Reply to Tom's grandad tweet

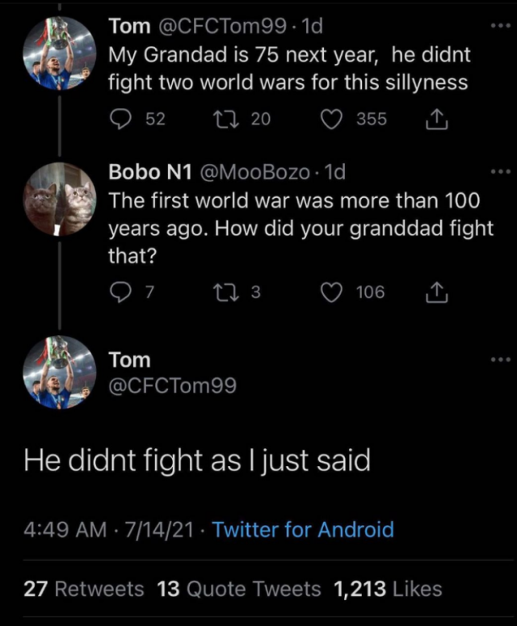coord(120,119)
